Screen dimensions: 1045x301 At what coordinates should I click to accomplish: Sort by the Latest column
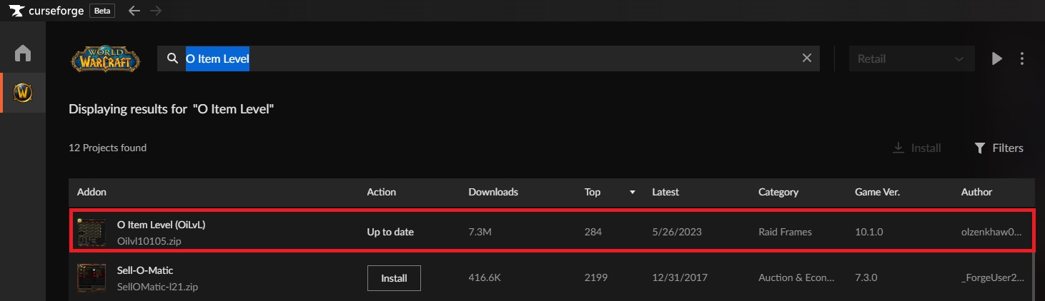[665, 192]
